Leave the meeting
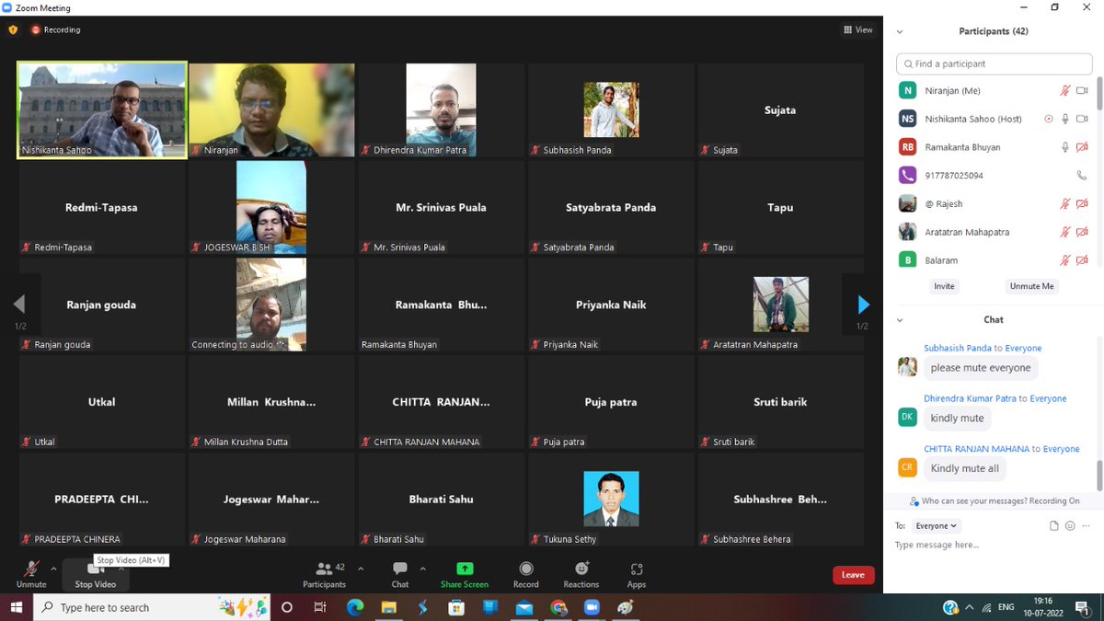This screenshot has height=621, width=1104. pos(853,575)
